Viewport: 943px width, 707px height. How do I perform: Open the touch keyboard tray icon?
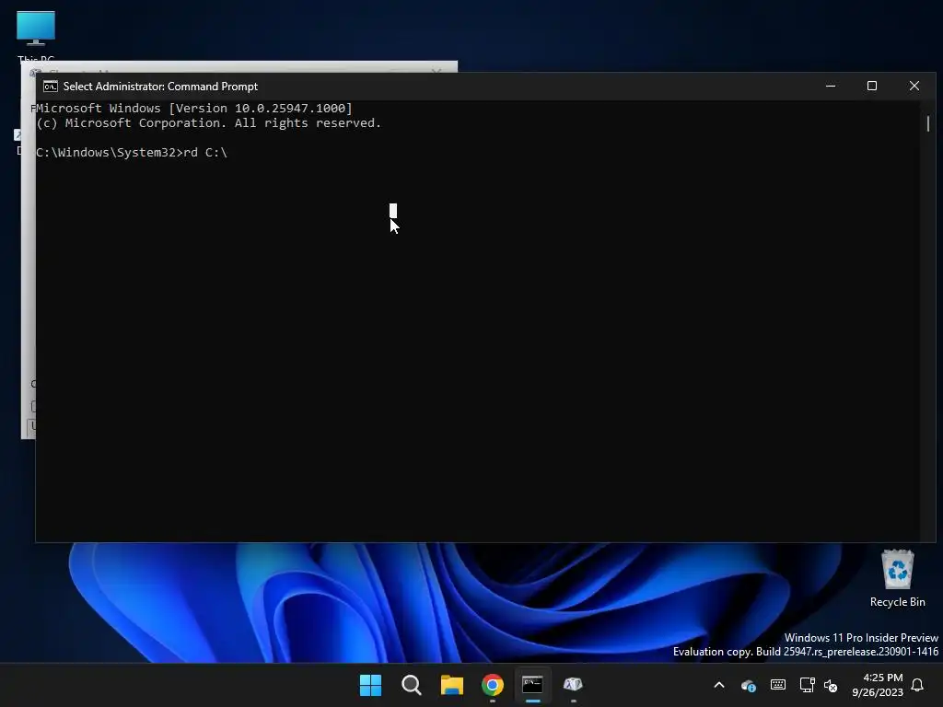(x=777, y=685)
